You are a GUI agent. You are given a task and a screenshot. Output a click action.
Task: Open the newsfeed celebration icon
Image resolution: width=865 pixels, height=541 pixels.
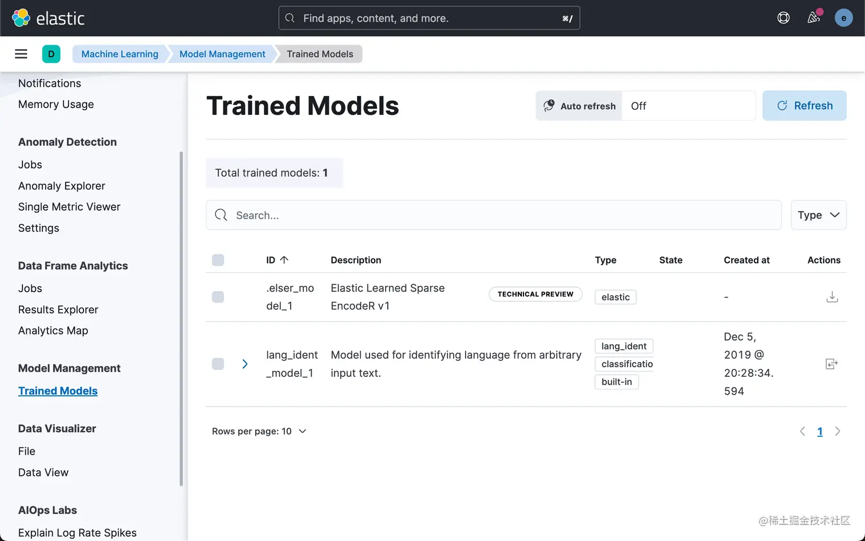tap(814, 18)
